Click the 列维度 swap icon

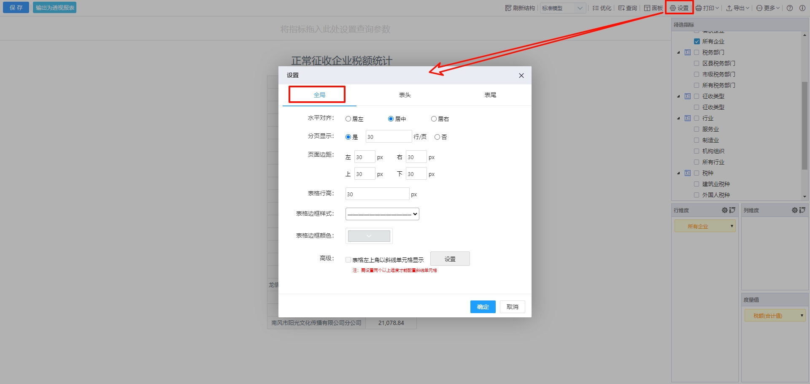pos(802,210)
